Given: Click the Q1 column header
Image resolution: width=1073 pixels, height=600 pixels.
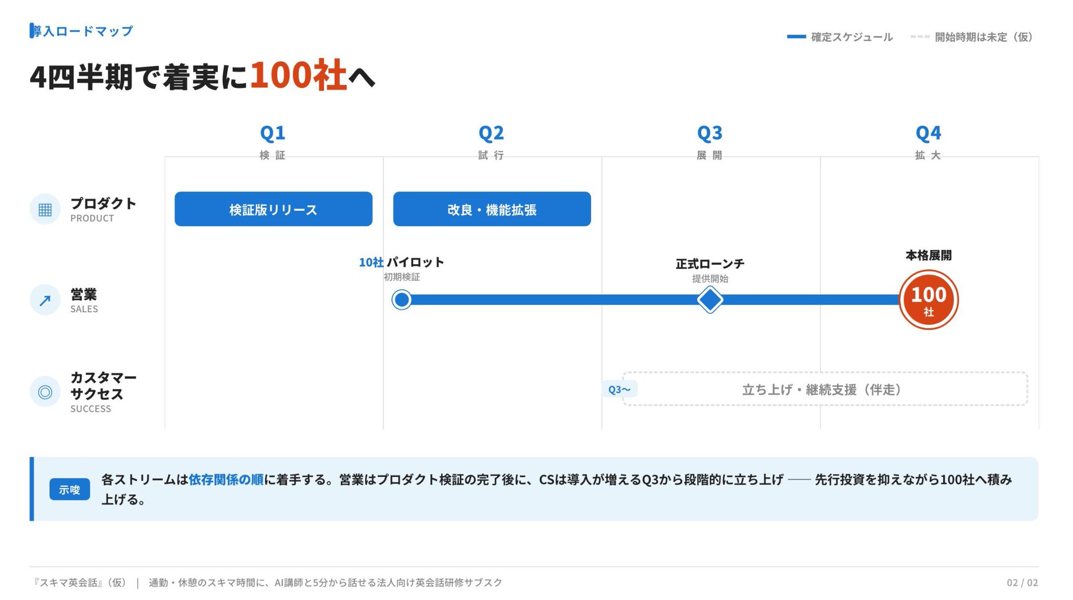Looking at the screenshot, I should point(273,133).
